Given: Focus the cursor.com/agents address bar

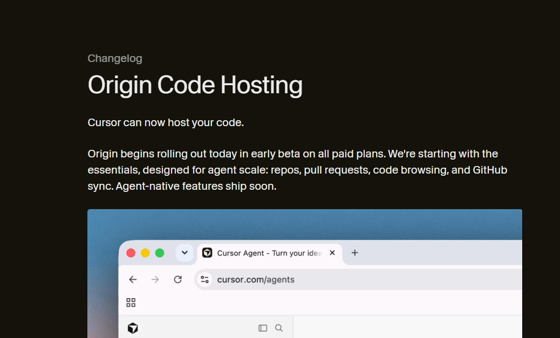Looking at the screenshot, I should (359, 279).
